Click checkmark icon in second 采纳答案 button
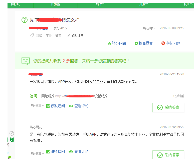This screenshot has height=165, width=194. pyautogui.click(x=160, y=155)
